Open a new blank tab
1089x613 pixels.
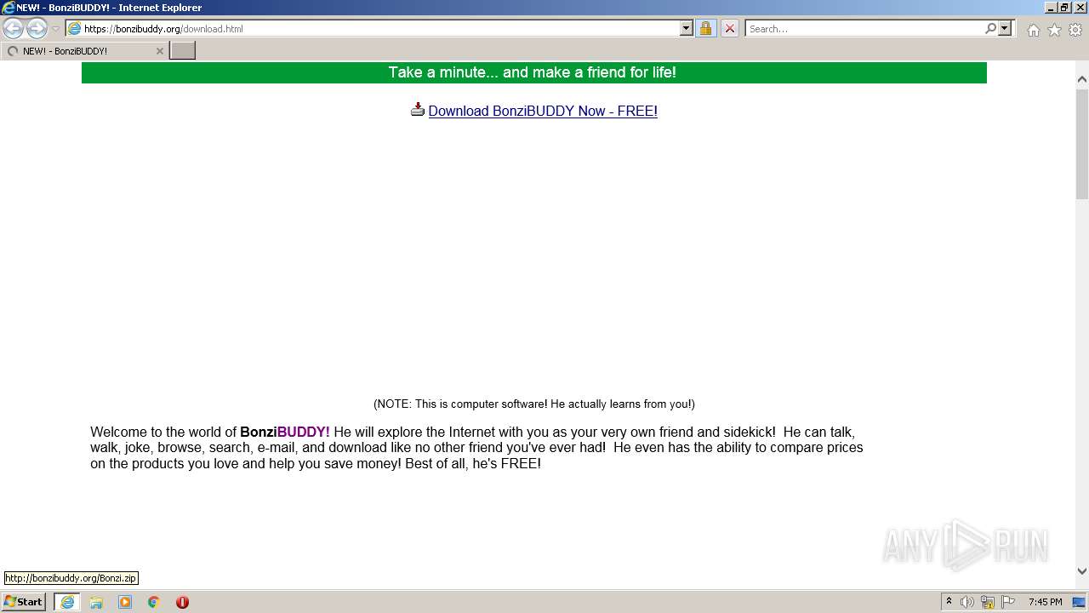(x=183, y=51)
